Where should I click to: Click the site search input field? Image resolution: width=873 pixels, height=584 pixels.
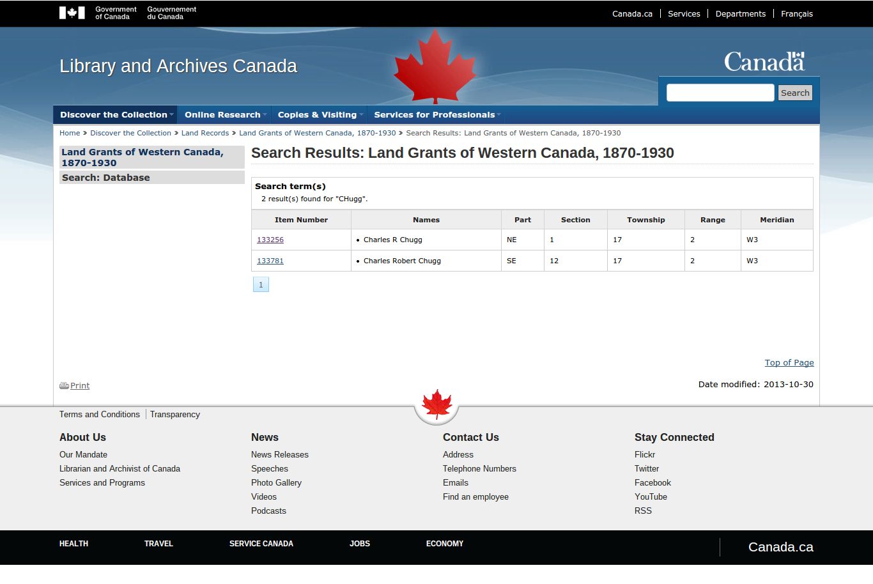point(720,93)
